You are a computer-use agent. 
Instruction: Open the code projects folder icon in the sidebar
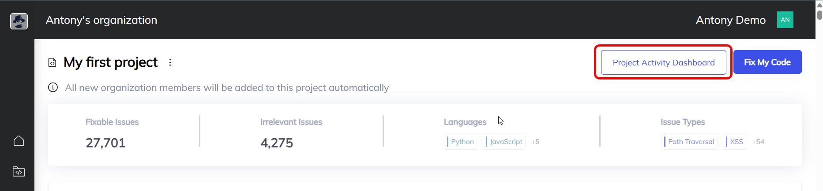[x=19, y=171]
